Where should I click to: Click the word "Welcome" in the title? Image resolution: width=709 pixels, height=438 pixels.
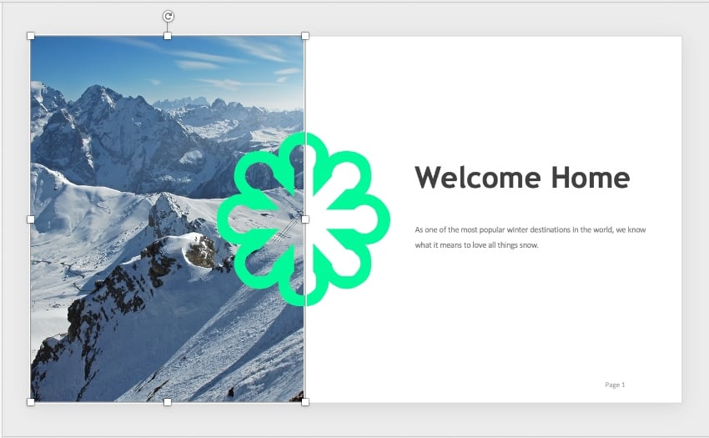coord(466,178)
